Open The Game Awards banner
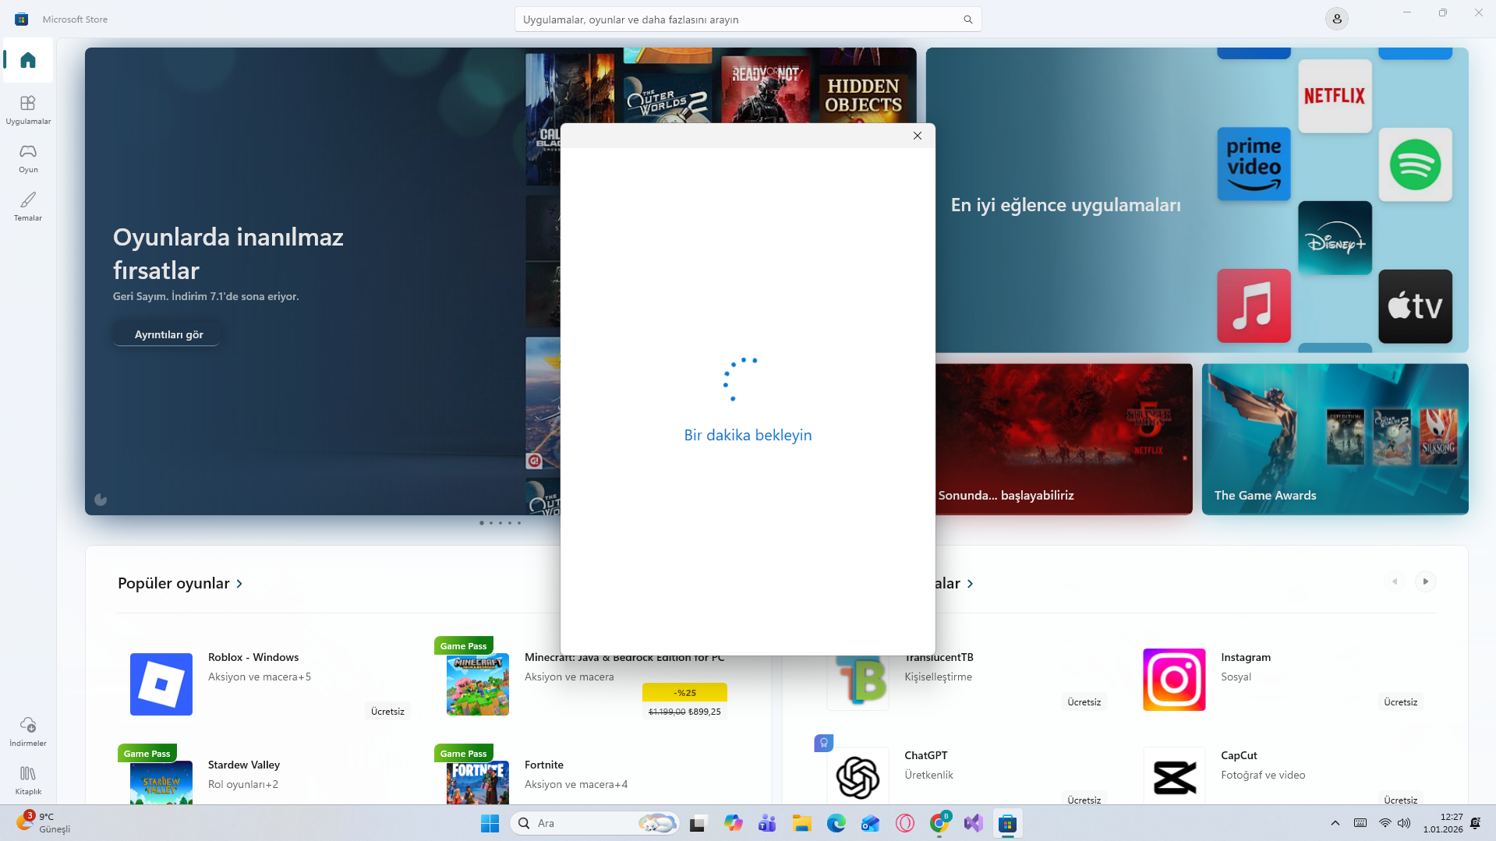Screen dimensions: 1496x841 [x=1335, y=439]
